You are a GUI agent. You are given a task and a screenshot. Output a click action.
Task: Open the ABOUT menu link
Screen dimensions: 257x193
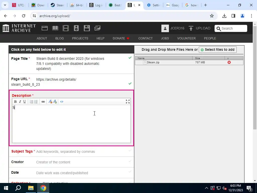pos(42,38)
